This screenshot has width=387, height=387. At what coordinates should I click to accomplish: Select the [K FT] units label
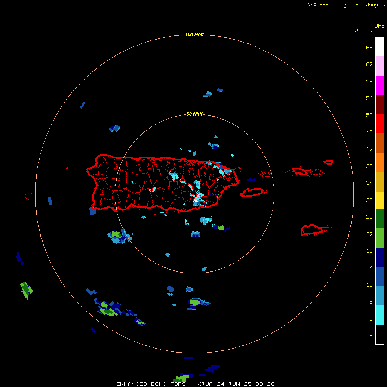click(x=363, y=30)
